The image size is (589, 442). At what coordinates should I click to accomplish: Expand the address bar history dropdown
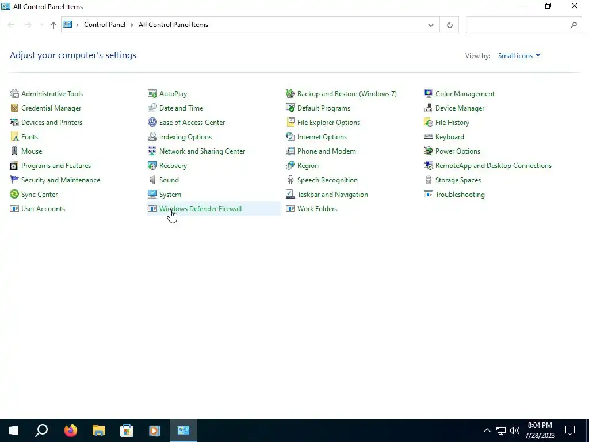(x=430, y=25)
